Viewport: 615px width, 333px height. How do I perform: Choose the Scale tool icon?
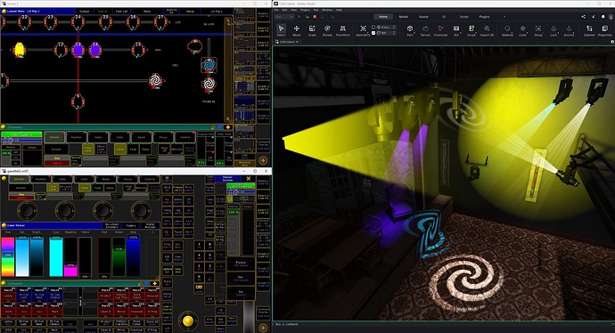click(x=312, y=29)
